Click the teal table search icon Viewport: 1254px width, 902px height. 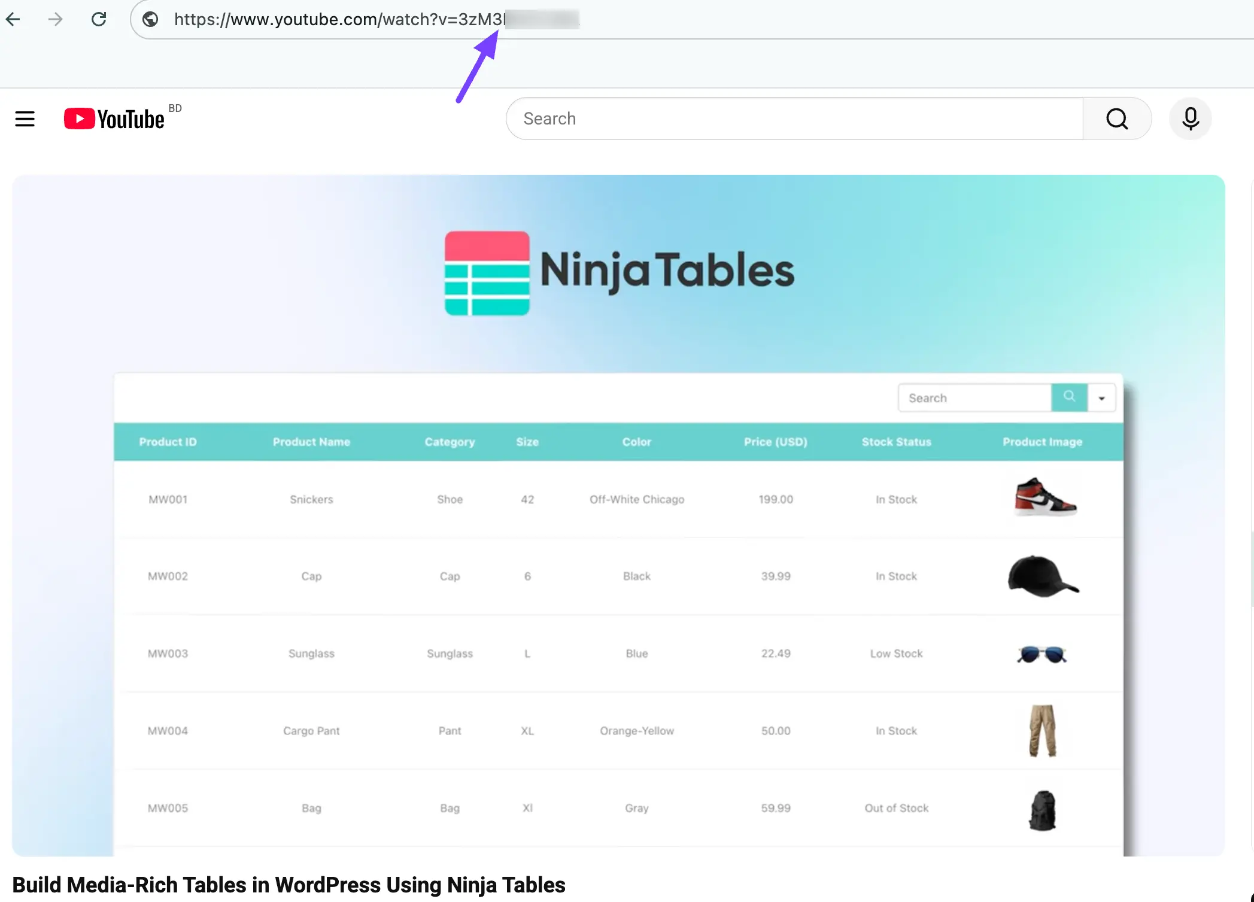point(1069,397)
